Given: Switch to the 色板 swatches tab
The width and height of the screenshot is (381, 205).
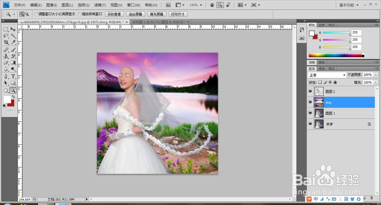Looking at the screenshot, I should (322, 25).
